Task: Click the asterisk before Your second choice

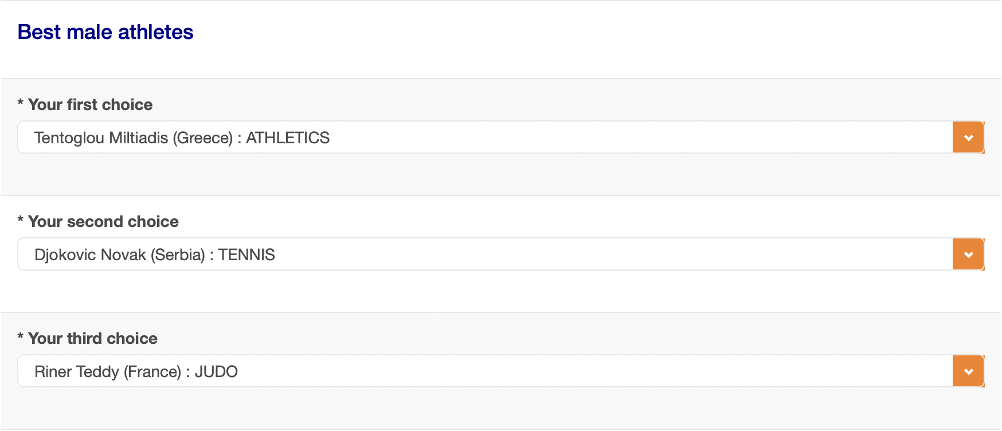Action: pyautogui.click(x=21, y=221)
